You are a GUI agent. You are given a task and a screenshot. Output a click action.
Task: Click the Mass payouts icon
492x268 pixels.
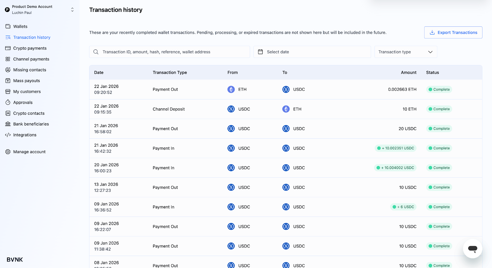coord(8,81)
